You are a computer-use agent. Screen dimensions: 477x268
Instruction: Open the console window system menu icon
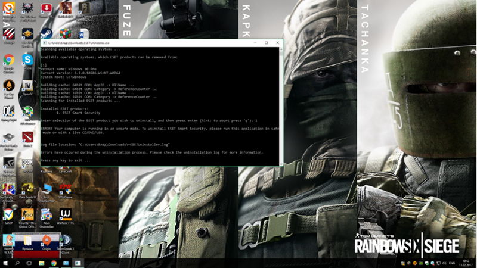coord(44,43)
